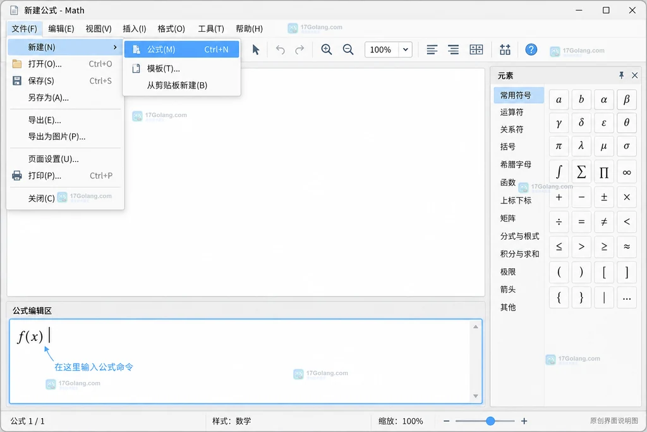Image resolution: width=647 pixels, height=432 pixels.
Task: Pin the 元素 panel
Action: pos(621,75)
